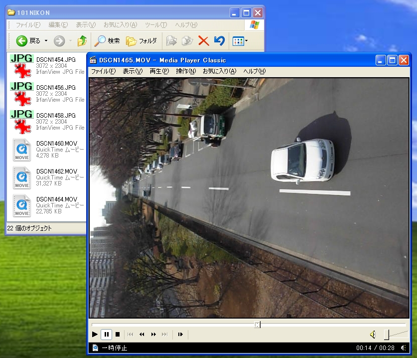Image resolution: width=417 pixels, height=358 pixels.
Task: Click the 検索 search button
Action: [107, 41]
